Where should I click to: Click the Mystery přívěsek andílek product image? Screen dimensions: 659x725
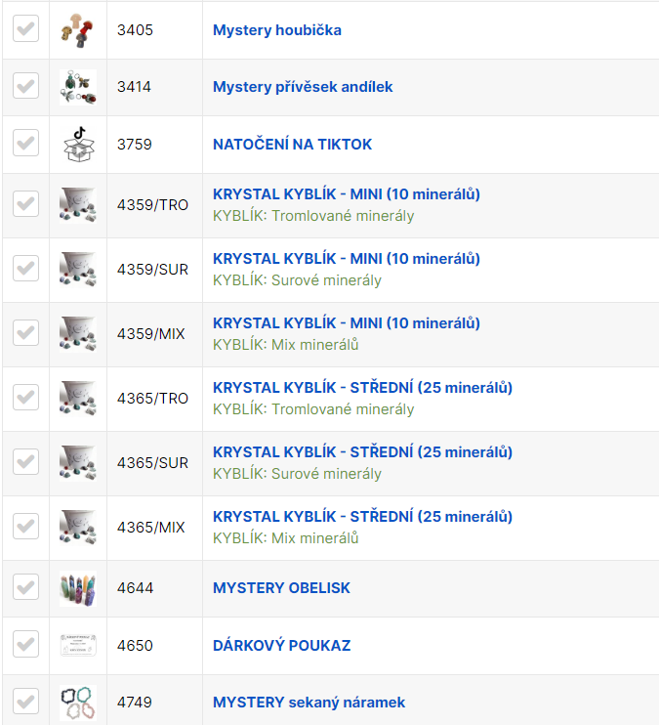[x=77, y=87]
